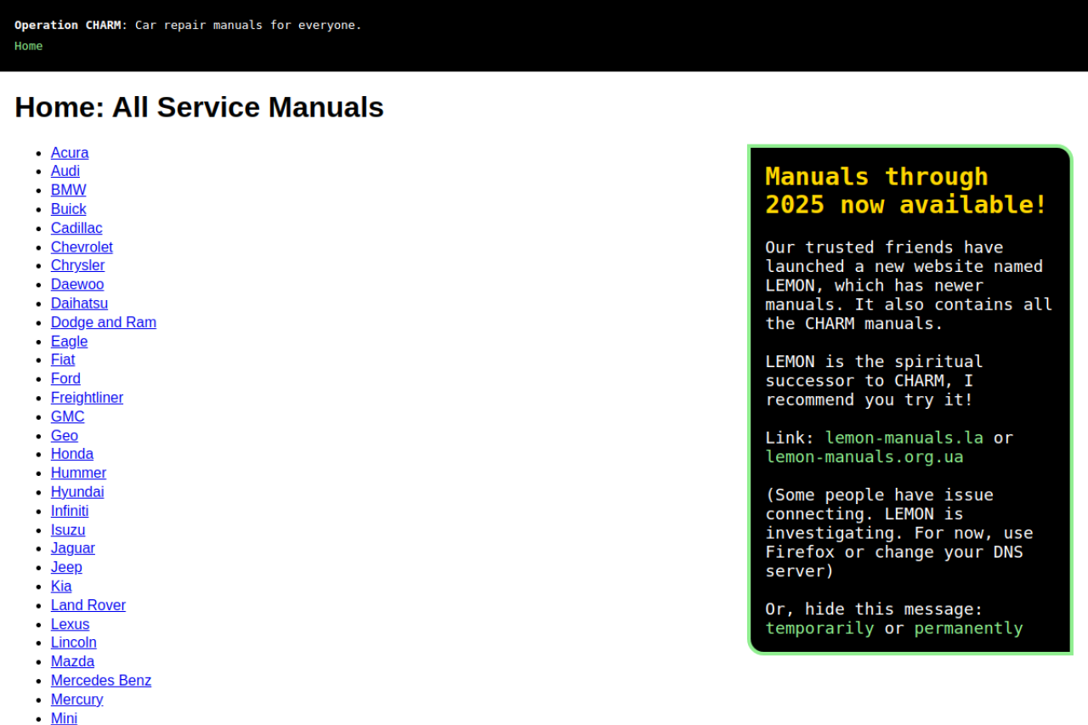1088x725 pixels.
Task: Hide the LEMON message temporarily
Action: [819, 628]
